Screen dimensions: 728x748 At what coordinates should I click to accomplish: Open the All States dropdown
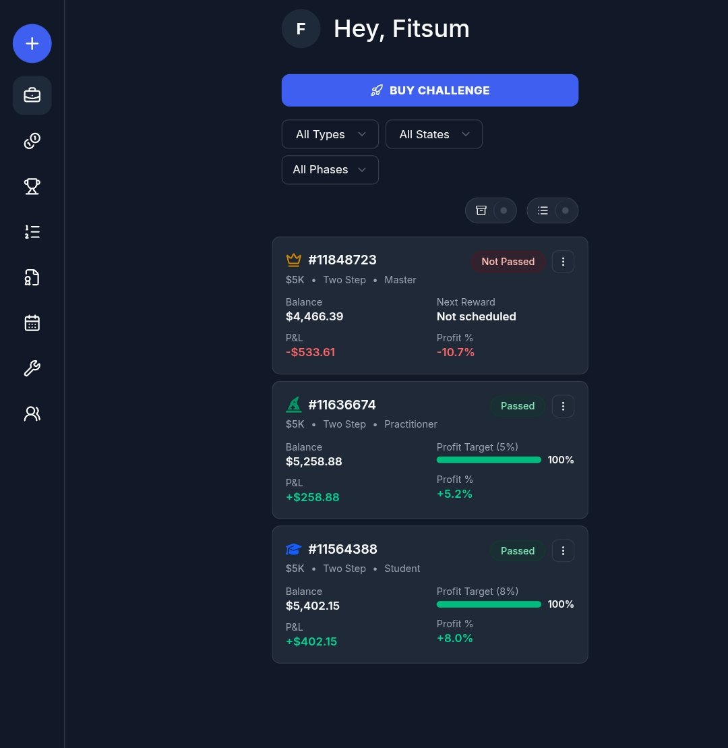(434, 134)
